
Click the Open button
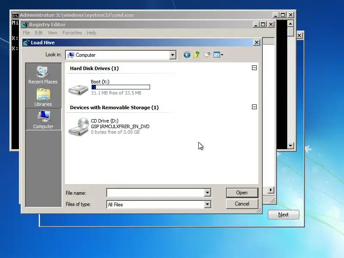point(242,193)
